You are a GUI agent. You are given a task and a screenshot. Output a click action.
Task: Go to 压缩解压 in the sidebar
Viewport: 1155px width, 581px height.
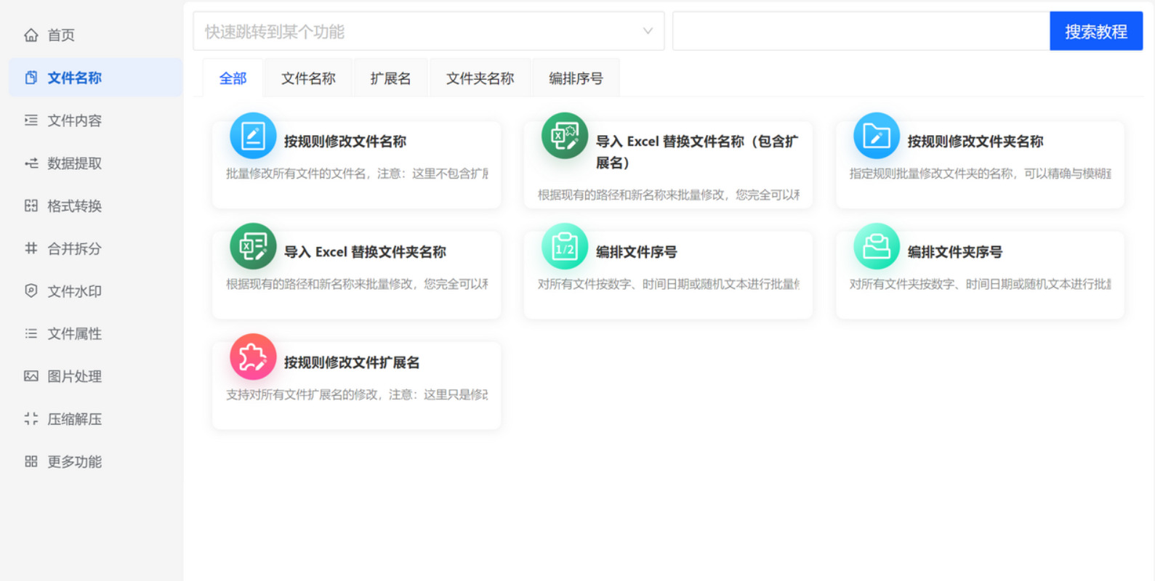95,419
